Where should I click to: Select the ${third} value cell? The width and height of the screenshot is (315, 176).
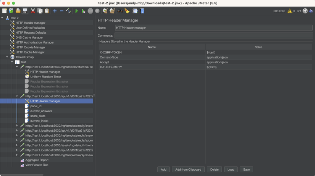259,67
